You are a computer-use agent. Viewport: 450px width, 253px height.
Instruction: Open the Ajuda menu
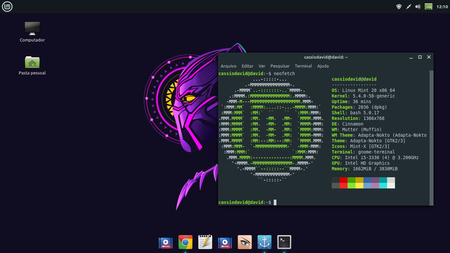(323, 66)
